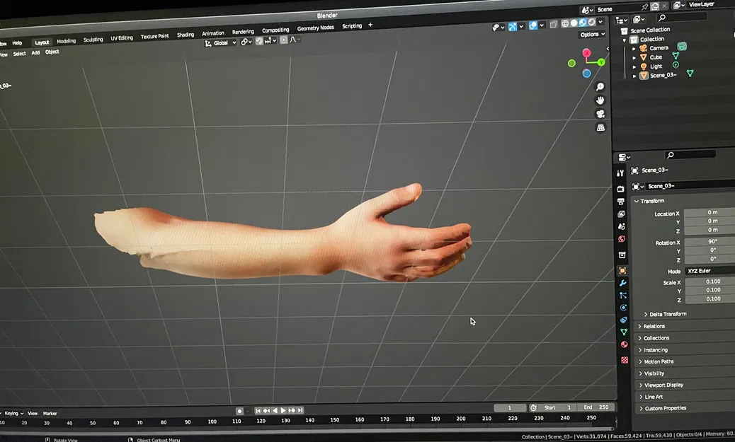
Task: Click the Rotation X 90° field
Action: point(710,242)
